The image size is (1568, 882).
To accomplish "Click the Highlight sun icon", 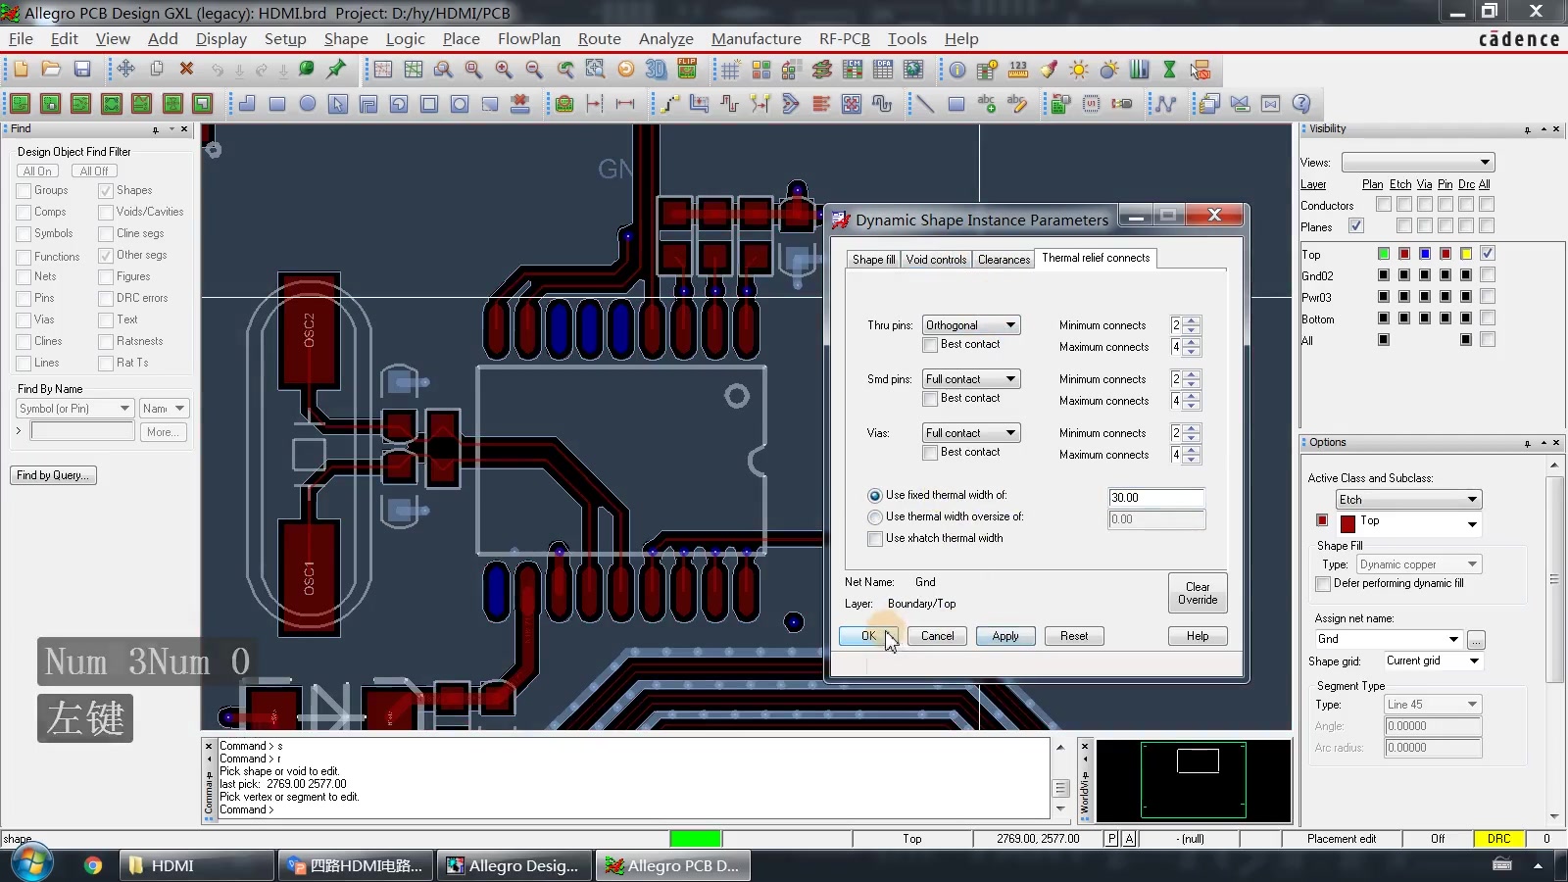I will [x=1079, y=70].
